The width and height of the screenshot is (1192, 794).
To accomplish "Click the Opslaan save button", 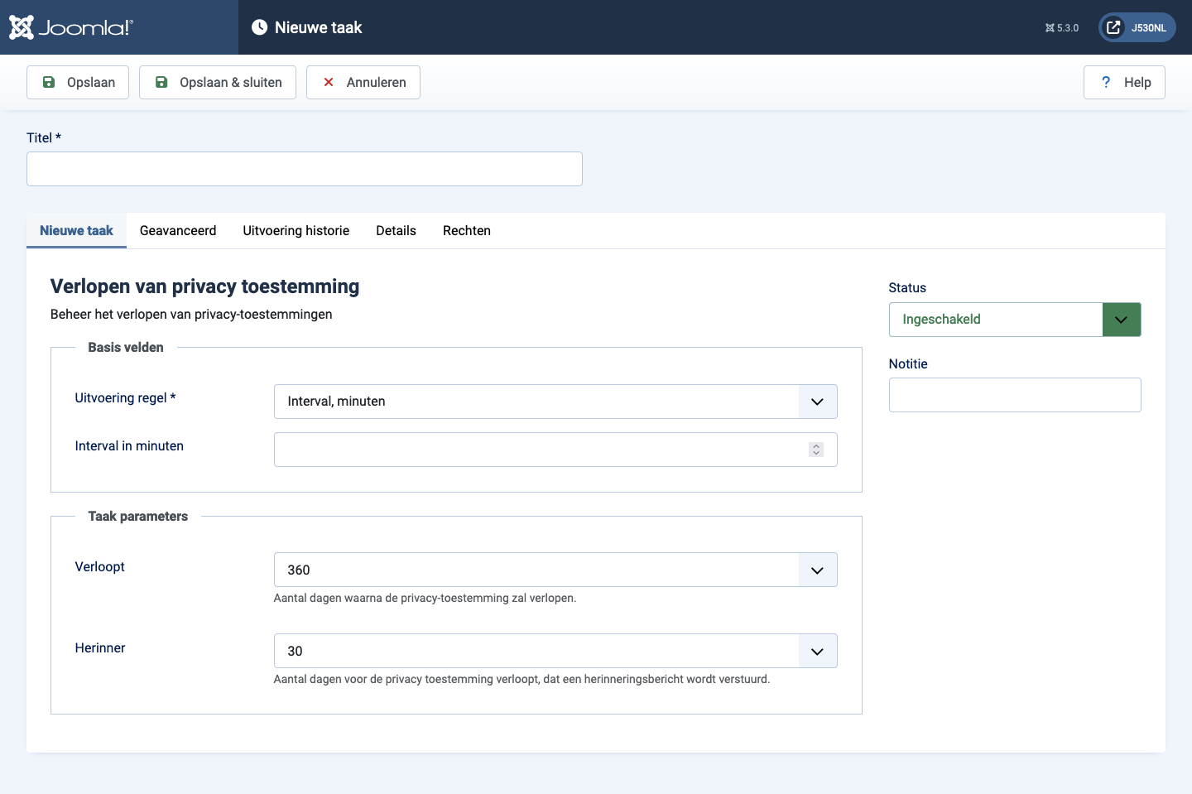I will [78, 82].
